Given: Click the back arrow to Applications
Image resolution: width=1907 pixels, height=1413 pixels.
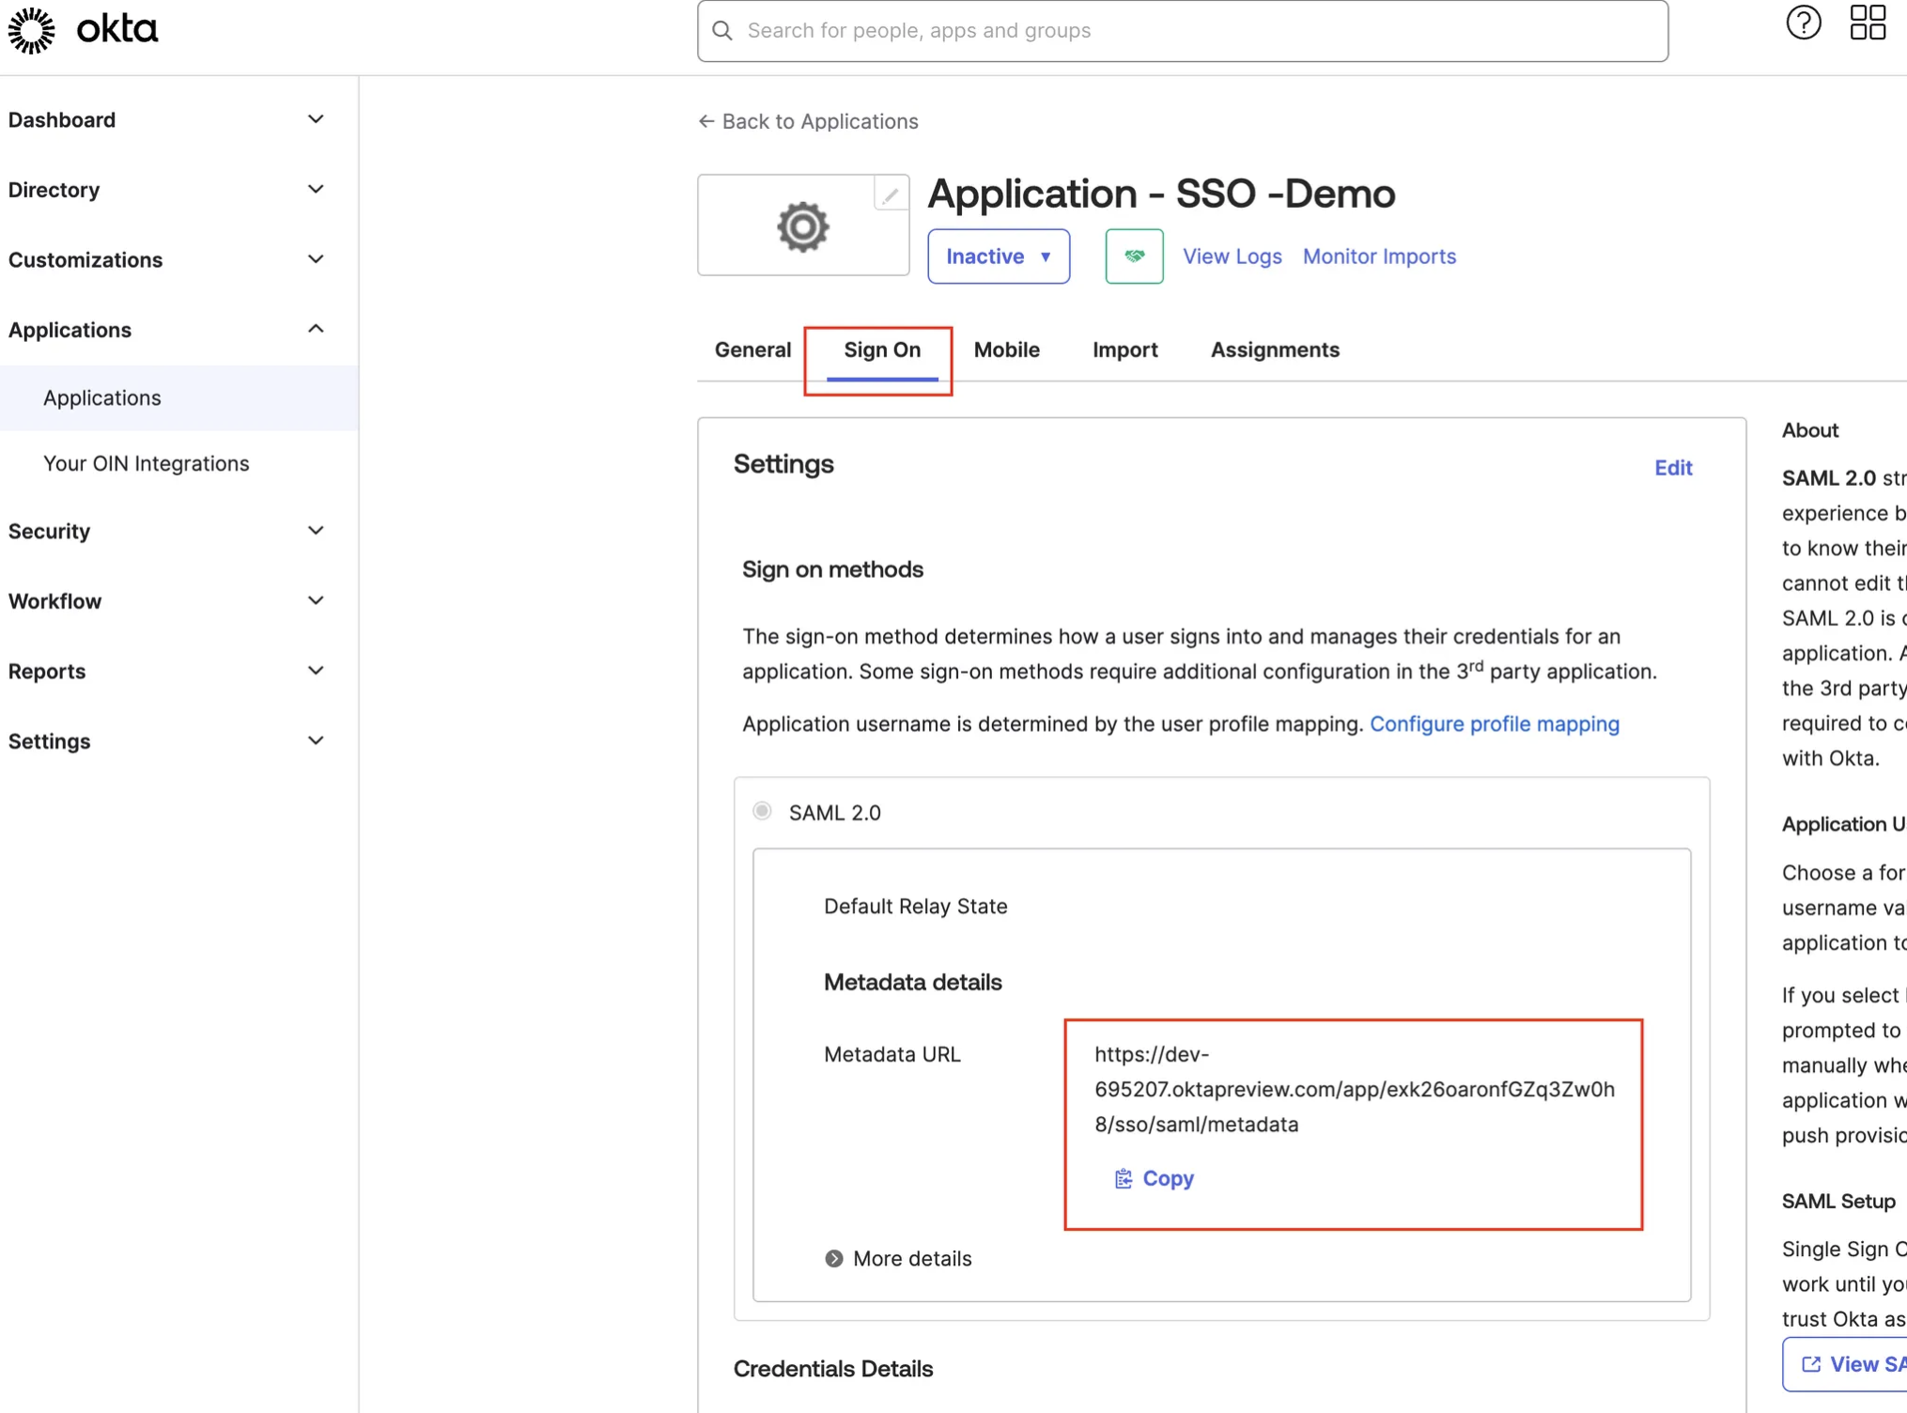Looking at the screenshot, I should [x=706, y=121].
